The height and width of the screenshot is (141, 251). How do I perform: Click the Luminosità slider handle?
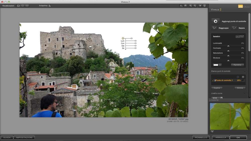click(x=228, y=46)
